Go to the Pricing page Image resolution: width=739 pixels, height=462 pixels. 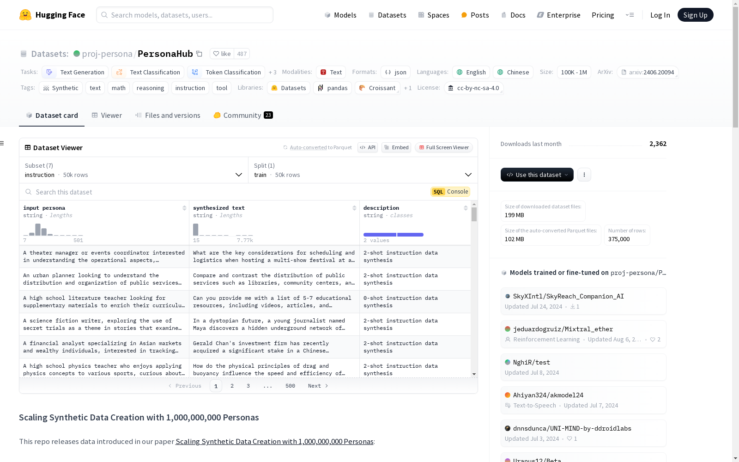click(603, 15)
